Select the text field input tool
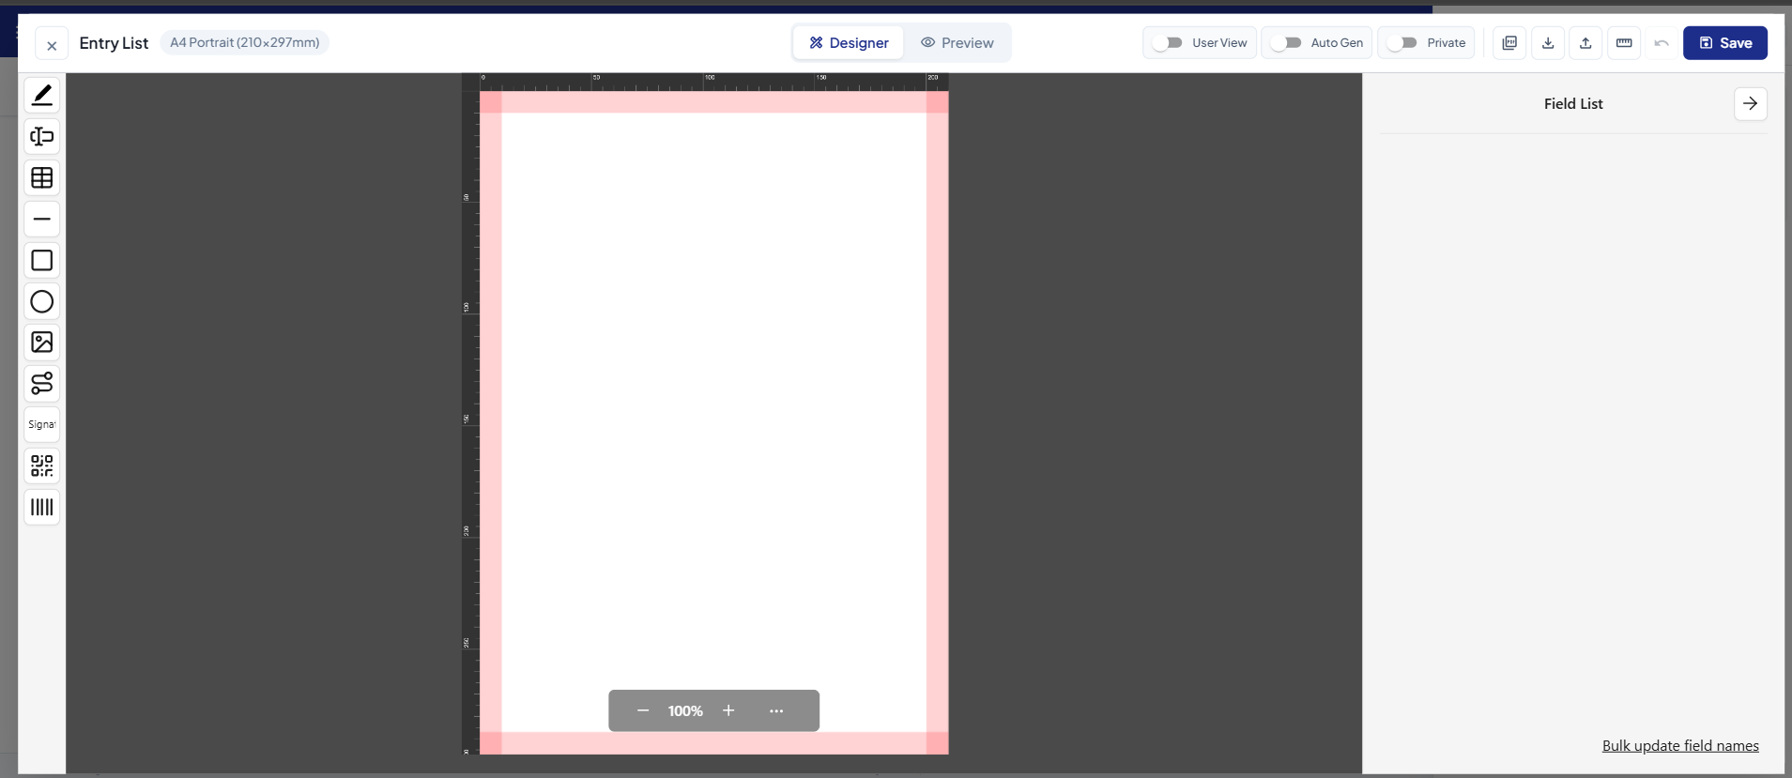The image size is (1792, 778). point(42,136)
